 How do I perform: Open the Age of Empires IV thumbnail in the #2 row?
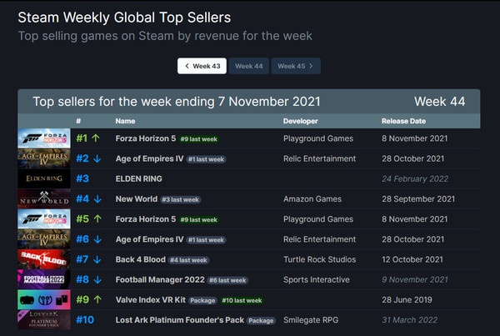click(44, 158)
